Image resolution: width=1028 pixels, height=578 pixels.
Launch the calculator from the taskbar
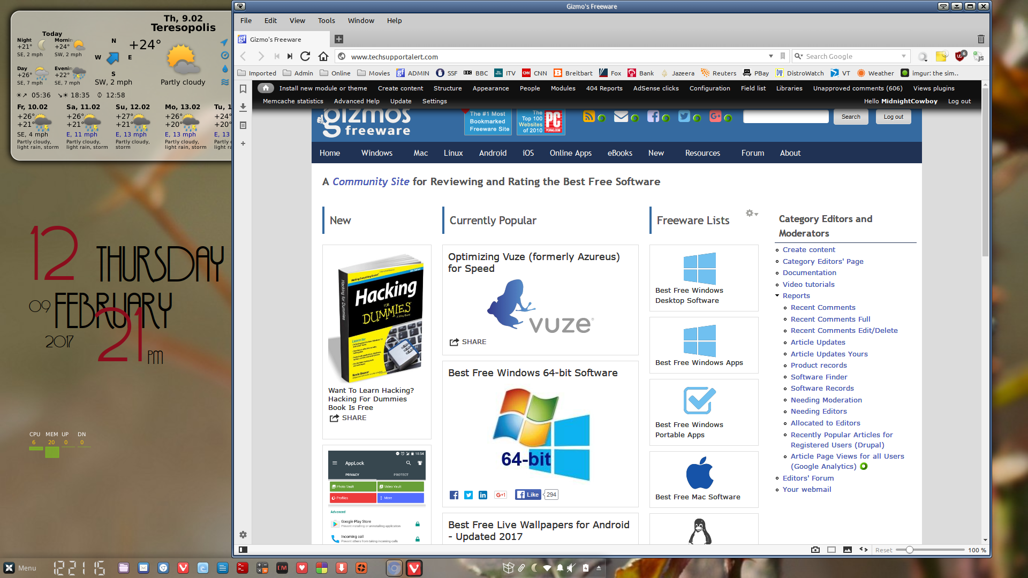click(x=262, y=568)
